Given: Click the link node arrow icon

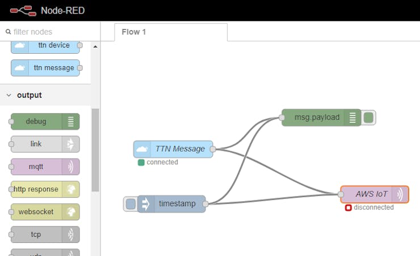Looking at the screenshot, I should tap(71, 144).
